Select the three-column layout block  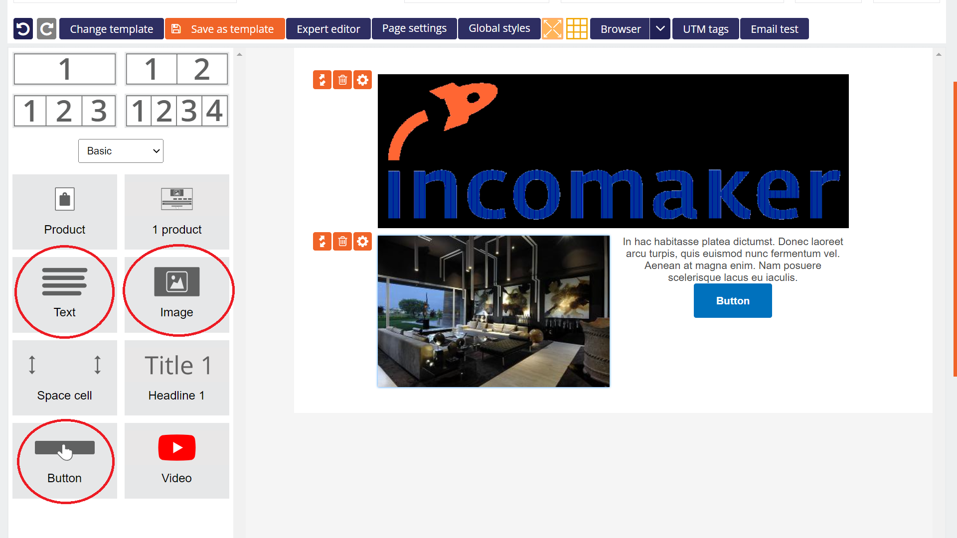click(x=65, y=111)
